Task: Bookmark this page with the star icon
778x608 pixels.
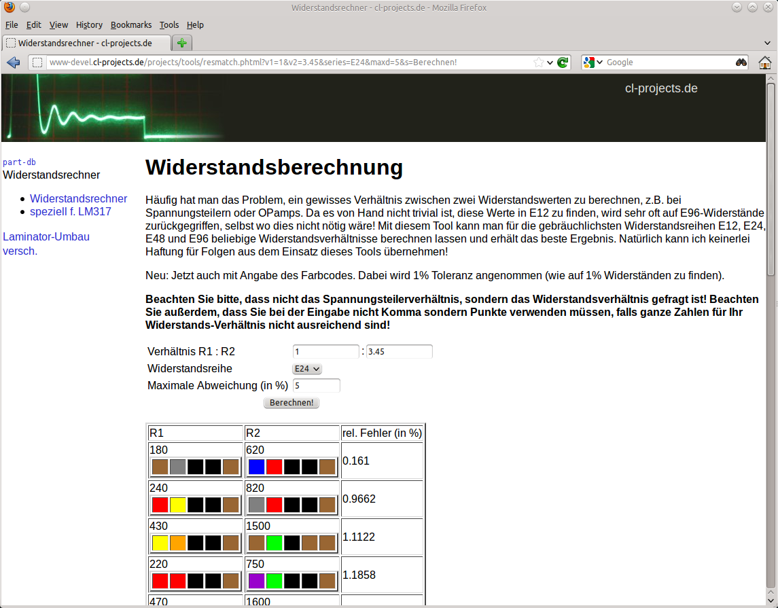Action: point(538,62)
